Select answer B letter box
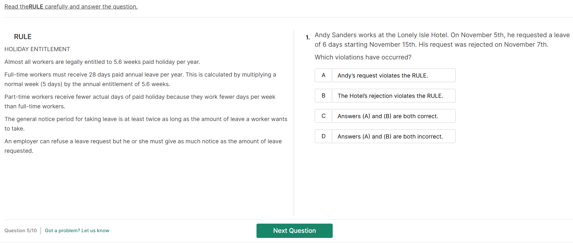The image size is (573, 243). point(323,96)
